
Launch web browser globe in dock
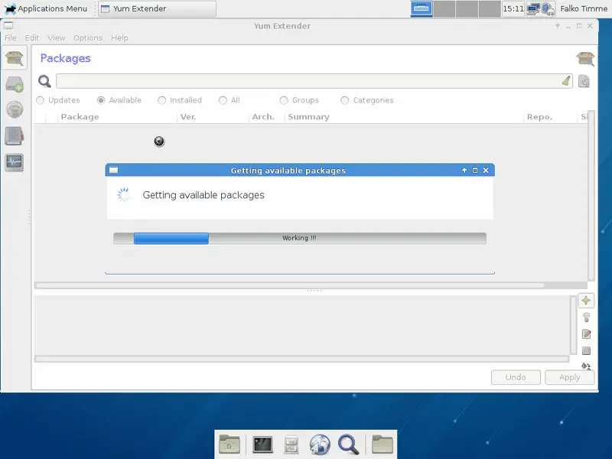point(320,444)
